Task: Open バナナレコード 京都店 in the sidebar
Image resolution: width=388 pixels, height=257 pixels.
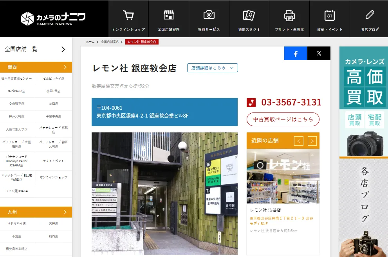Action: (x=54, y=130)
